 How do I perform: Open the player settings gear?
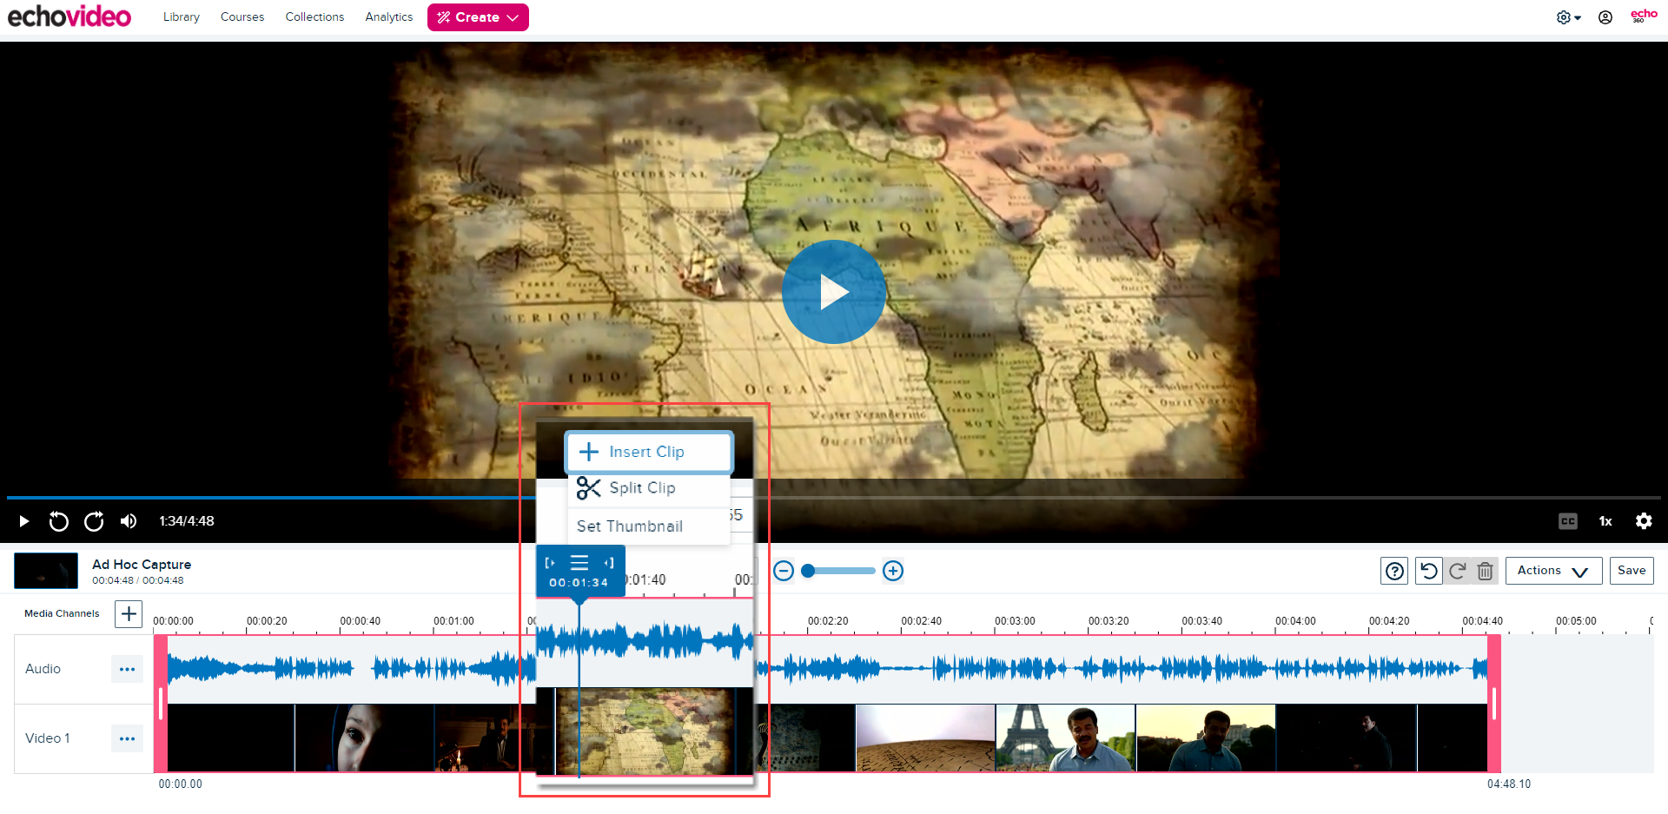(x=1644, y=521)
